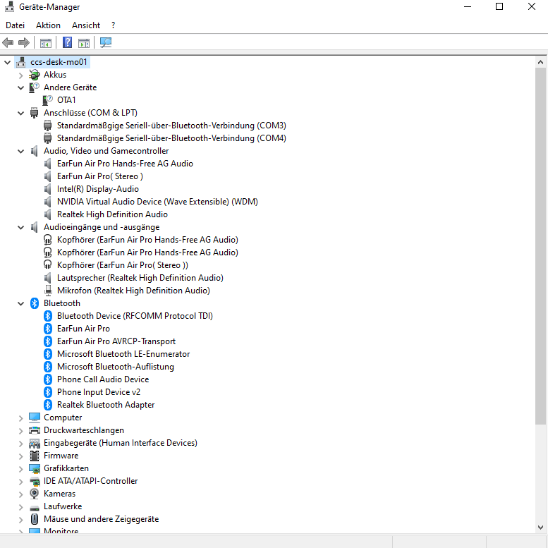Select Lautsprecher (Realtek High Definition Audio)

pos(140,278)
